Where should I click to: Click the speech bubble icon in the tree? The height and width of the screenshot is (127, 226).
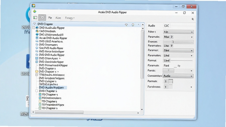(37, 48)
